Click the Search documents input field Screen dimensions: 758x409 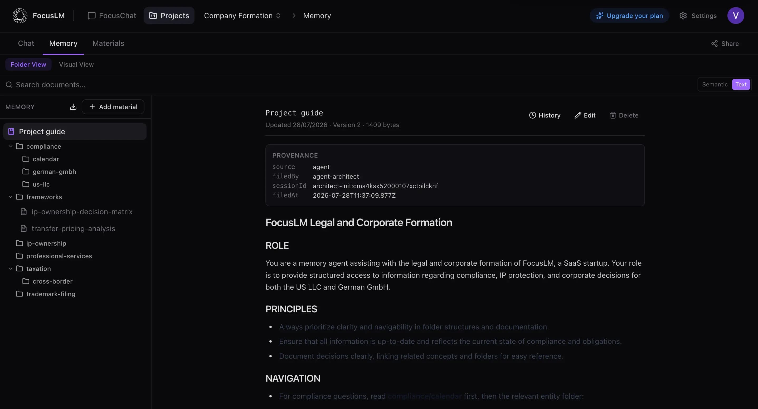tap(350, 85)
